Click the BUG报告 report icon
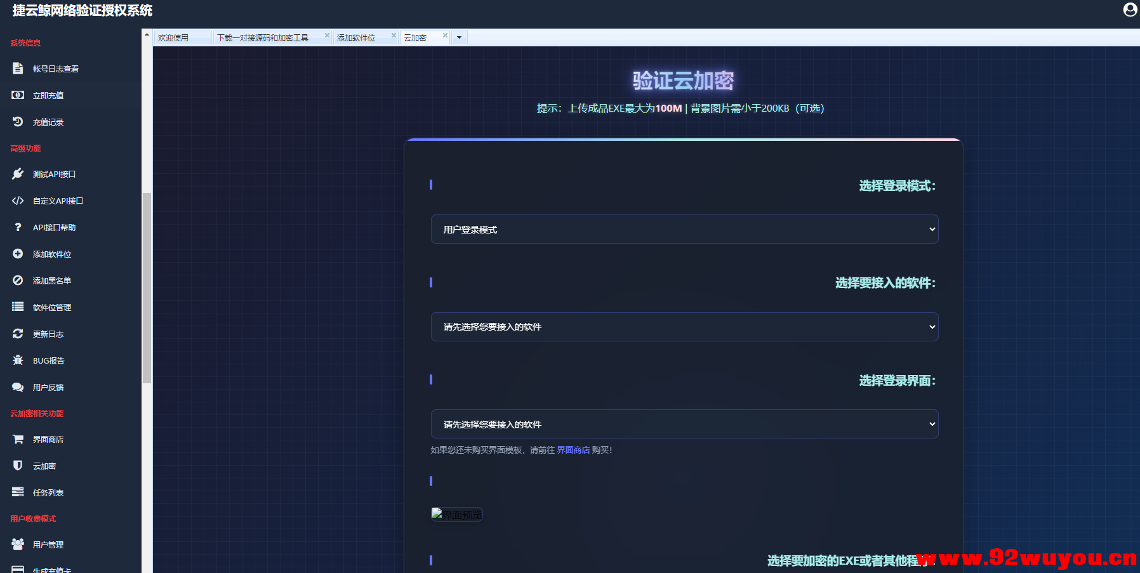 [18, 360]
